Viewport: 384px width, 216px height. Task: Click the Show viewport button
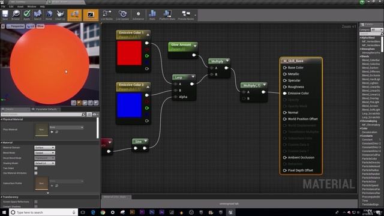coord(40,26)
